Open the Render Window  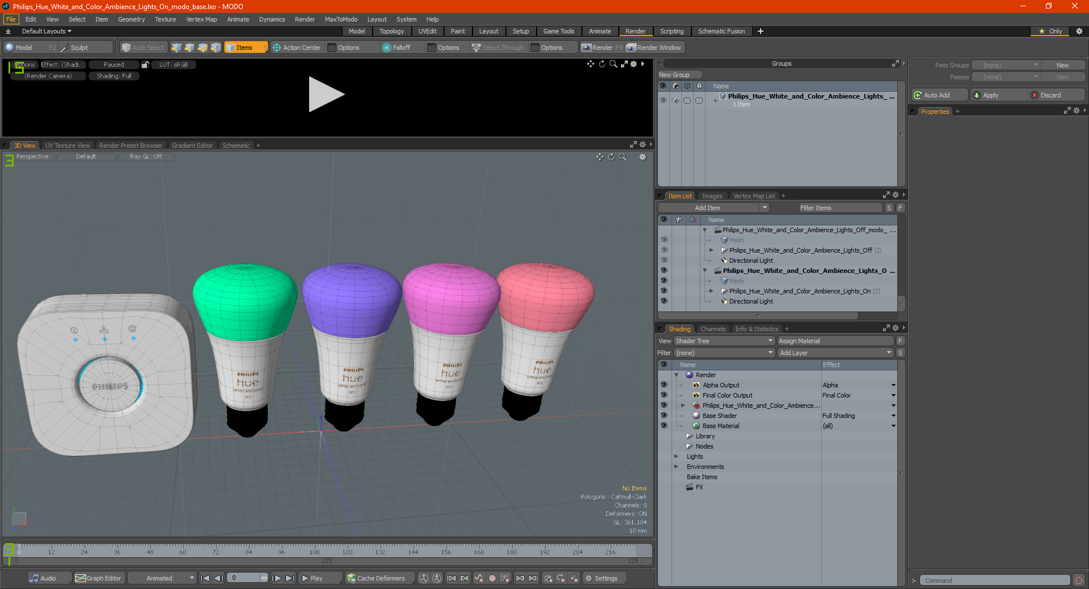pyautogui.click(x=654, y=48)
